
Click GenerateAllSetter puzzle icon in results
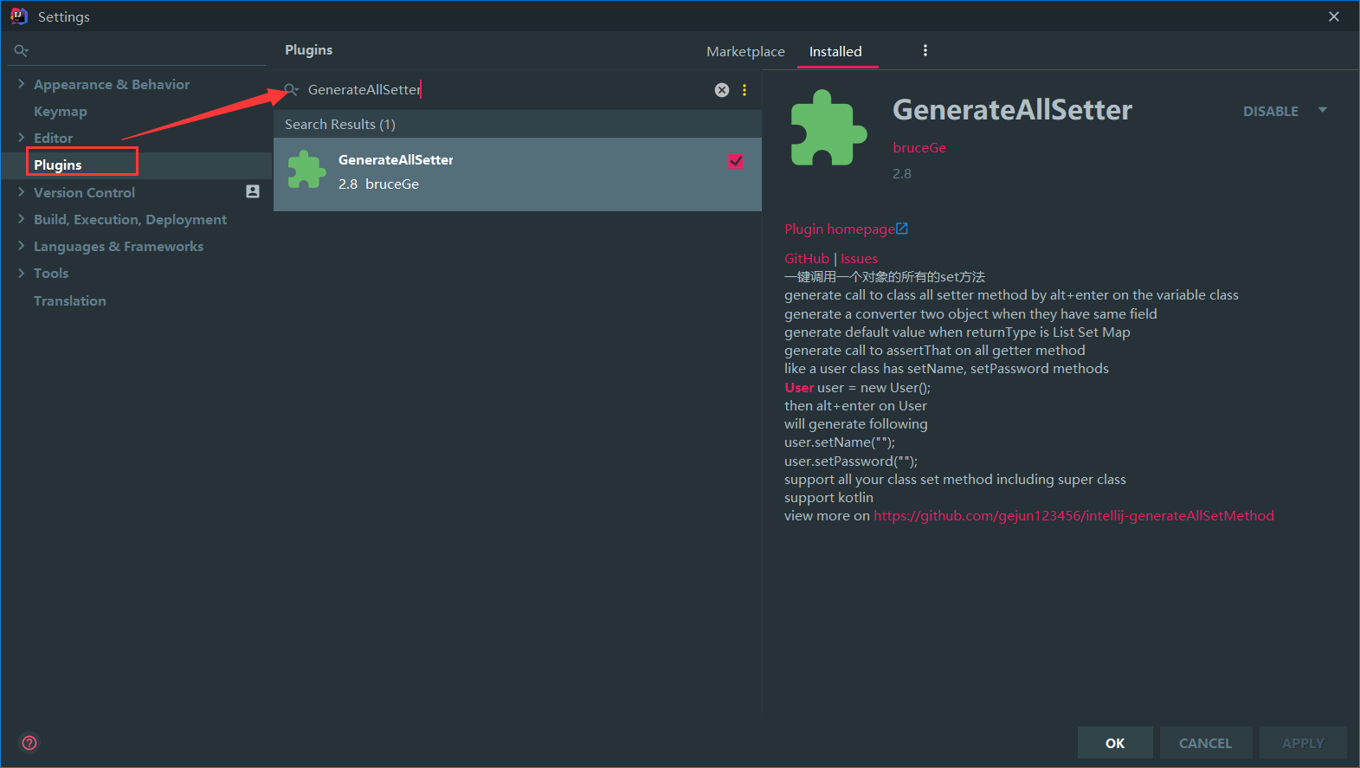pyautogui.click(x=306, y=170)
